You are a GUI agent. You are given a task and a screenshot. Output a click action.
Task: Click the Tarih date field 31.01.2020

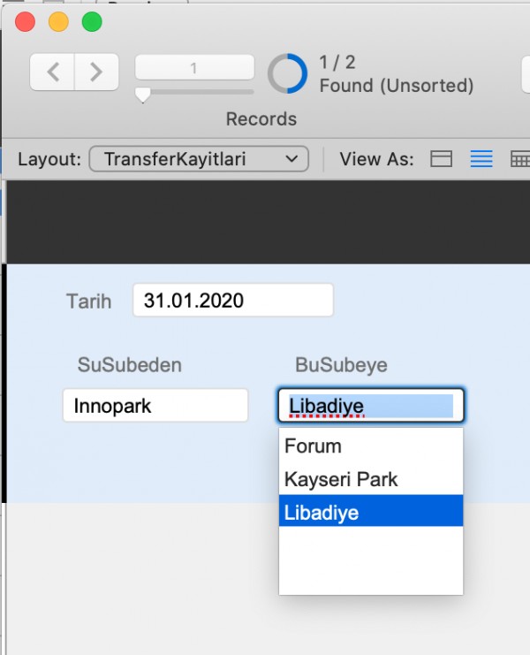tap(233, 300)
